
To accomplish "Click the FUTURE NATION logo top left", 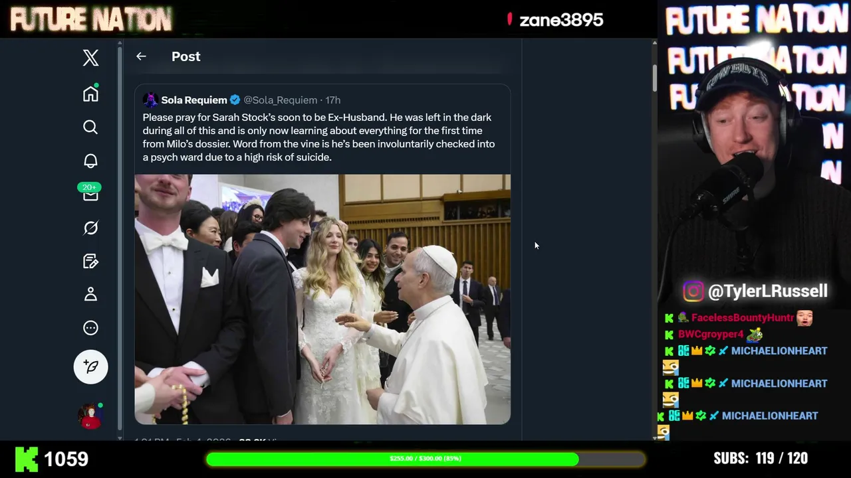I will pyautogui.click(x=91, y=20).
